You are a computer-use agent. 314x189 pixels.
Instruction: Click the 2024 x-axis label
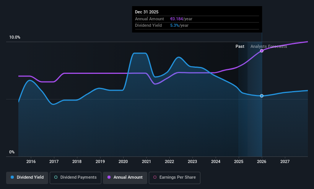click(216, 161)
